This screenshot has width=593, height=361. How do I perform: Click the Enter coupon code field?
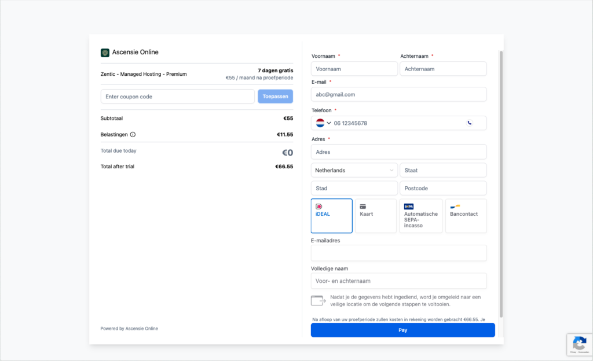[x=177, y=97]
